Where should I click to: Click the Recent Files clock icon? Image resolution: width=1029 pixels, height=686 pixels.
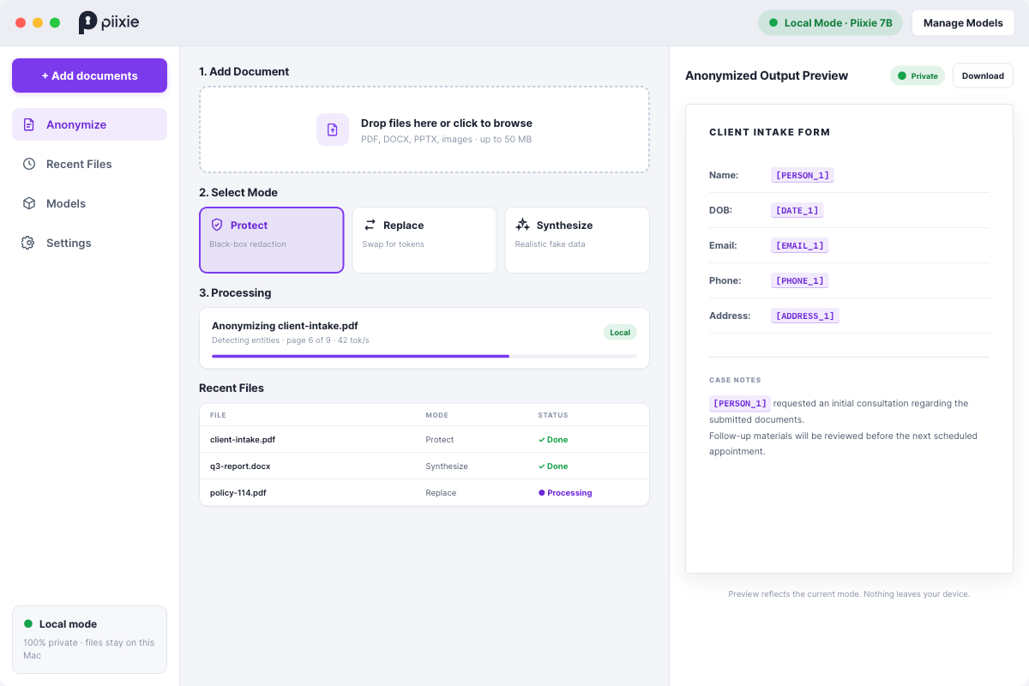point(29,164)
